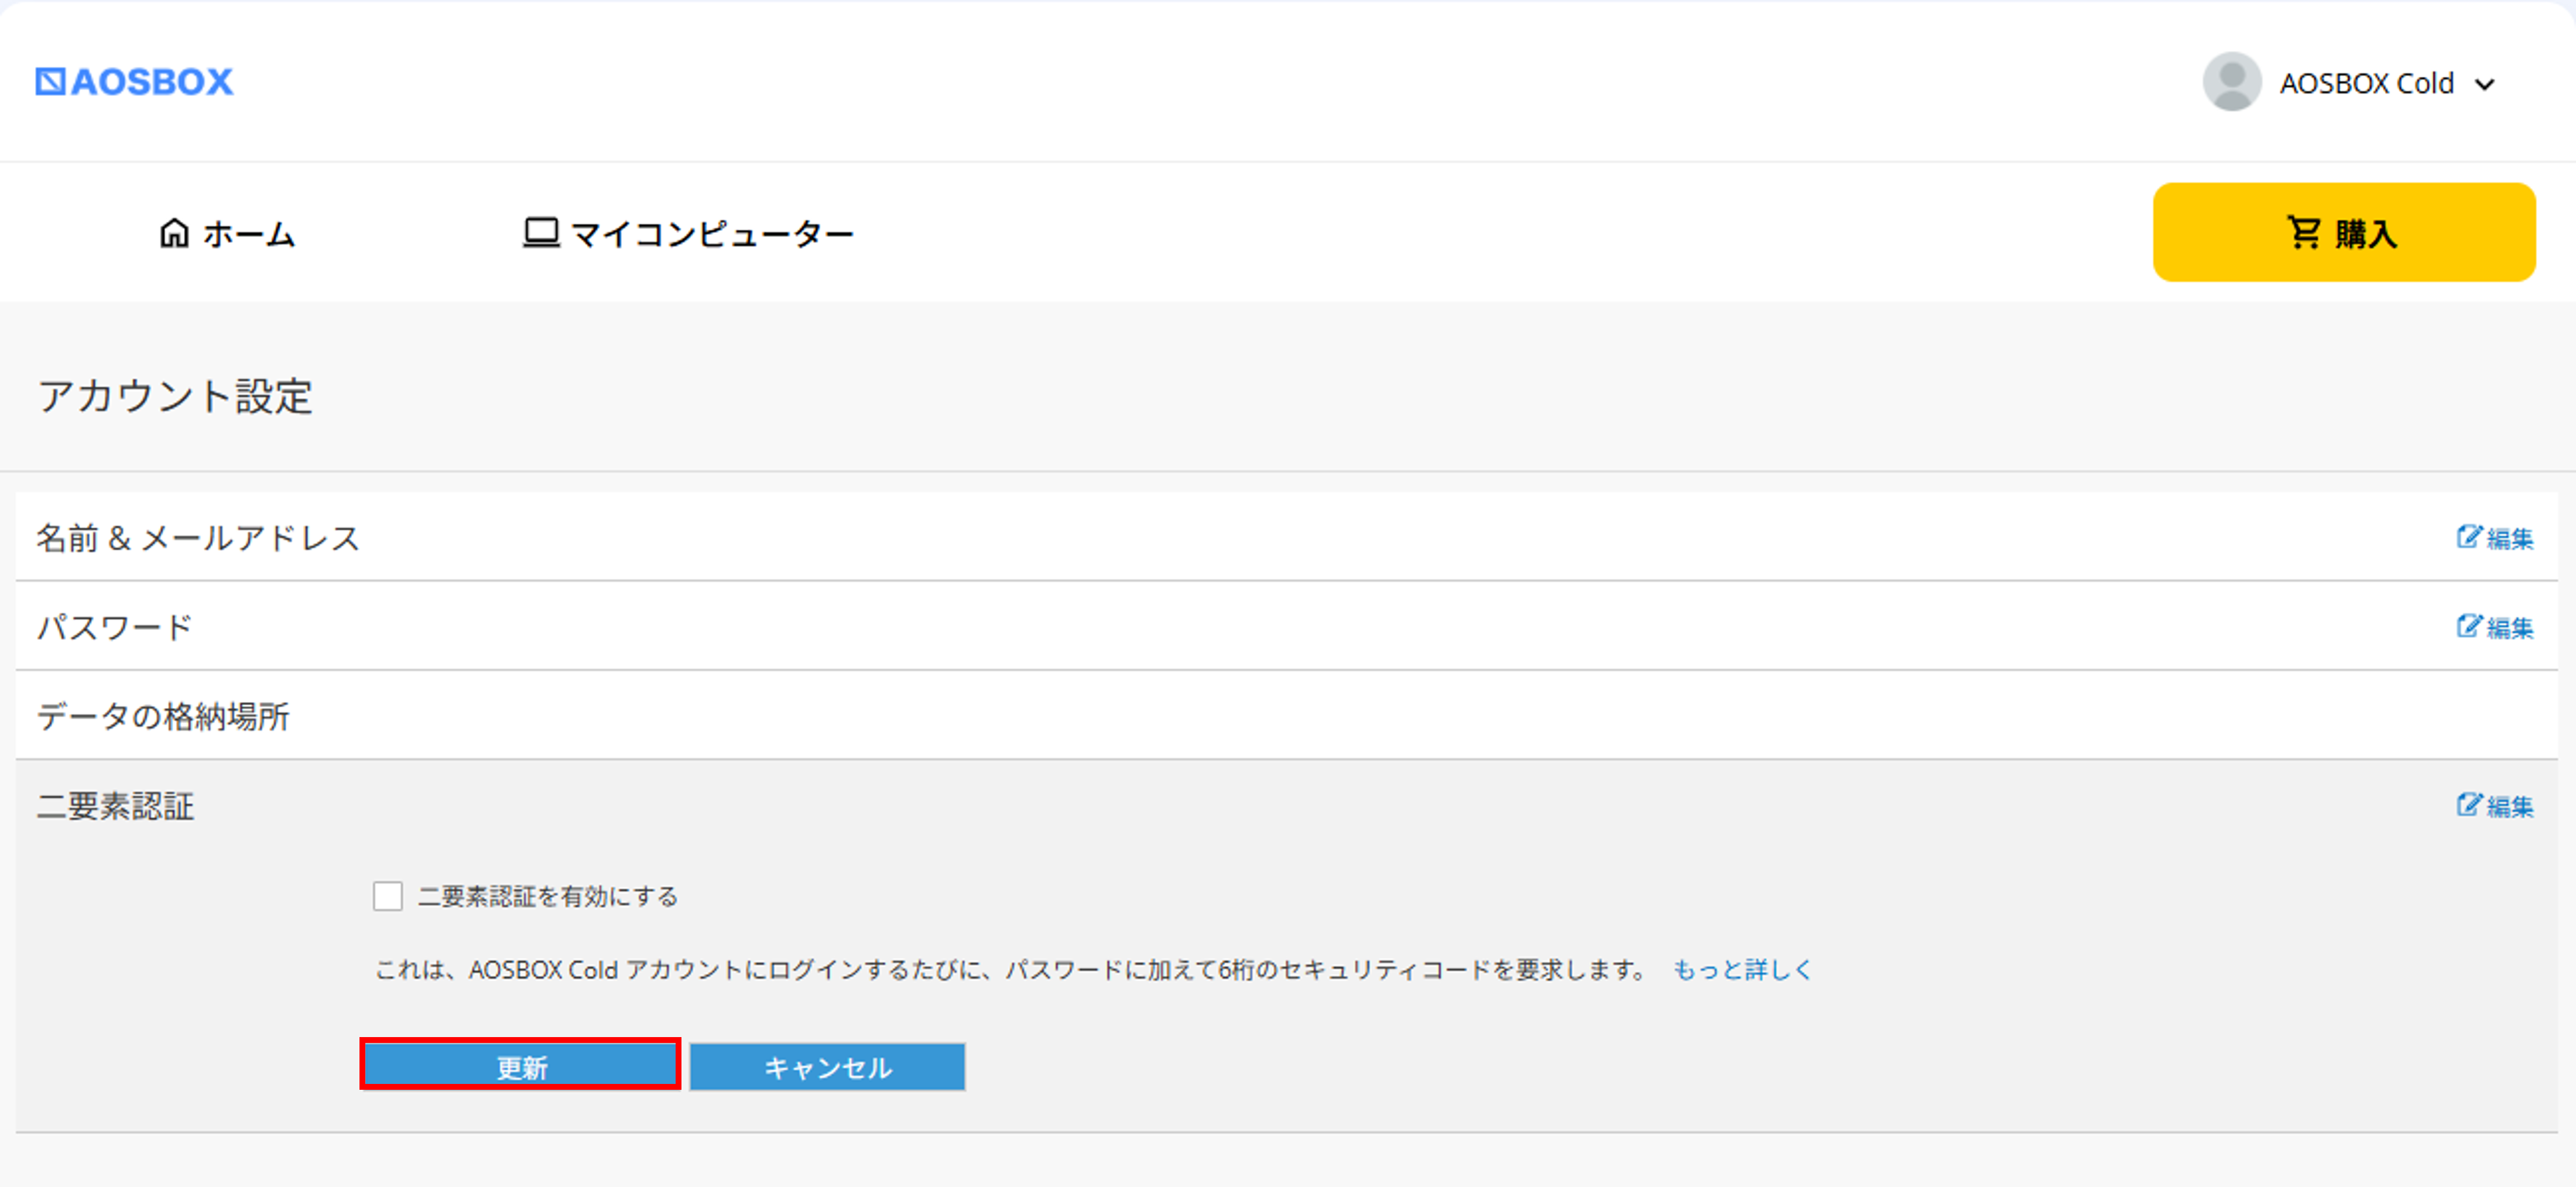Click the home icon in navigation

coord(174,233)
